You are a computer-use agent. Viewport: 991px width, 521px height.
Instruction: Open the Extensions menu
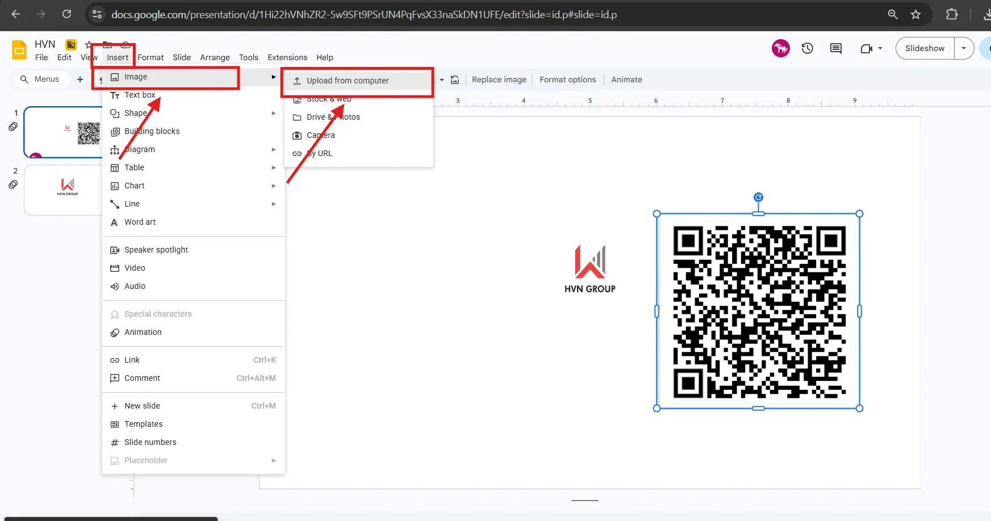(287, 57)
